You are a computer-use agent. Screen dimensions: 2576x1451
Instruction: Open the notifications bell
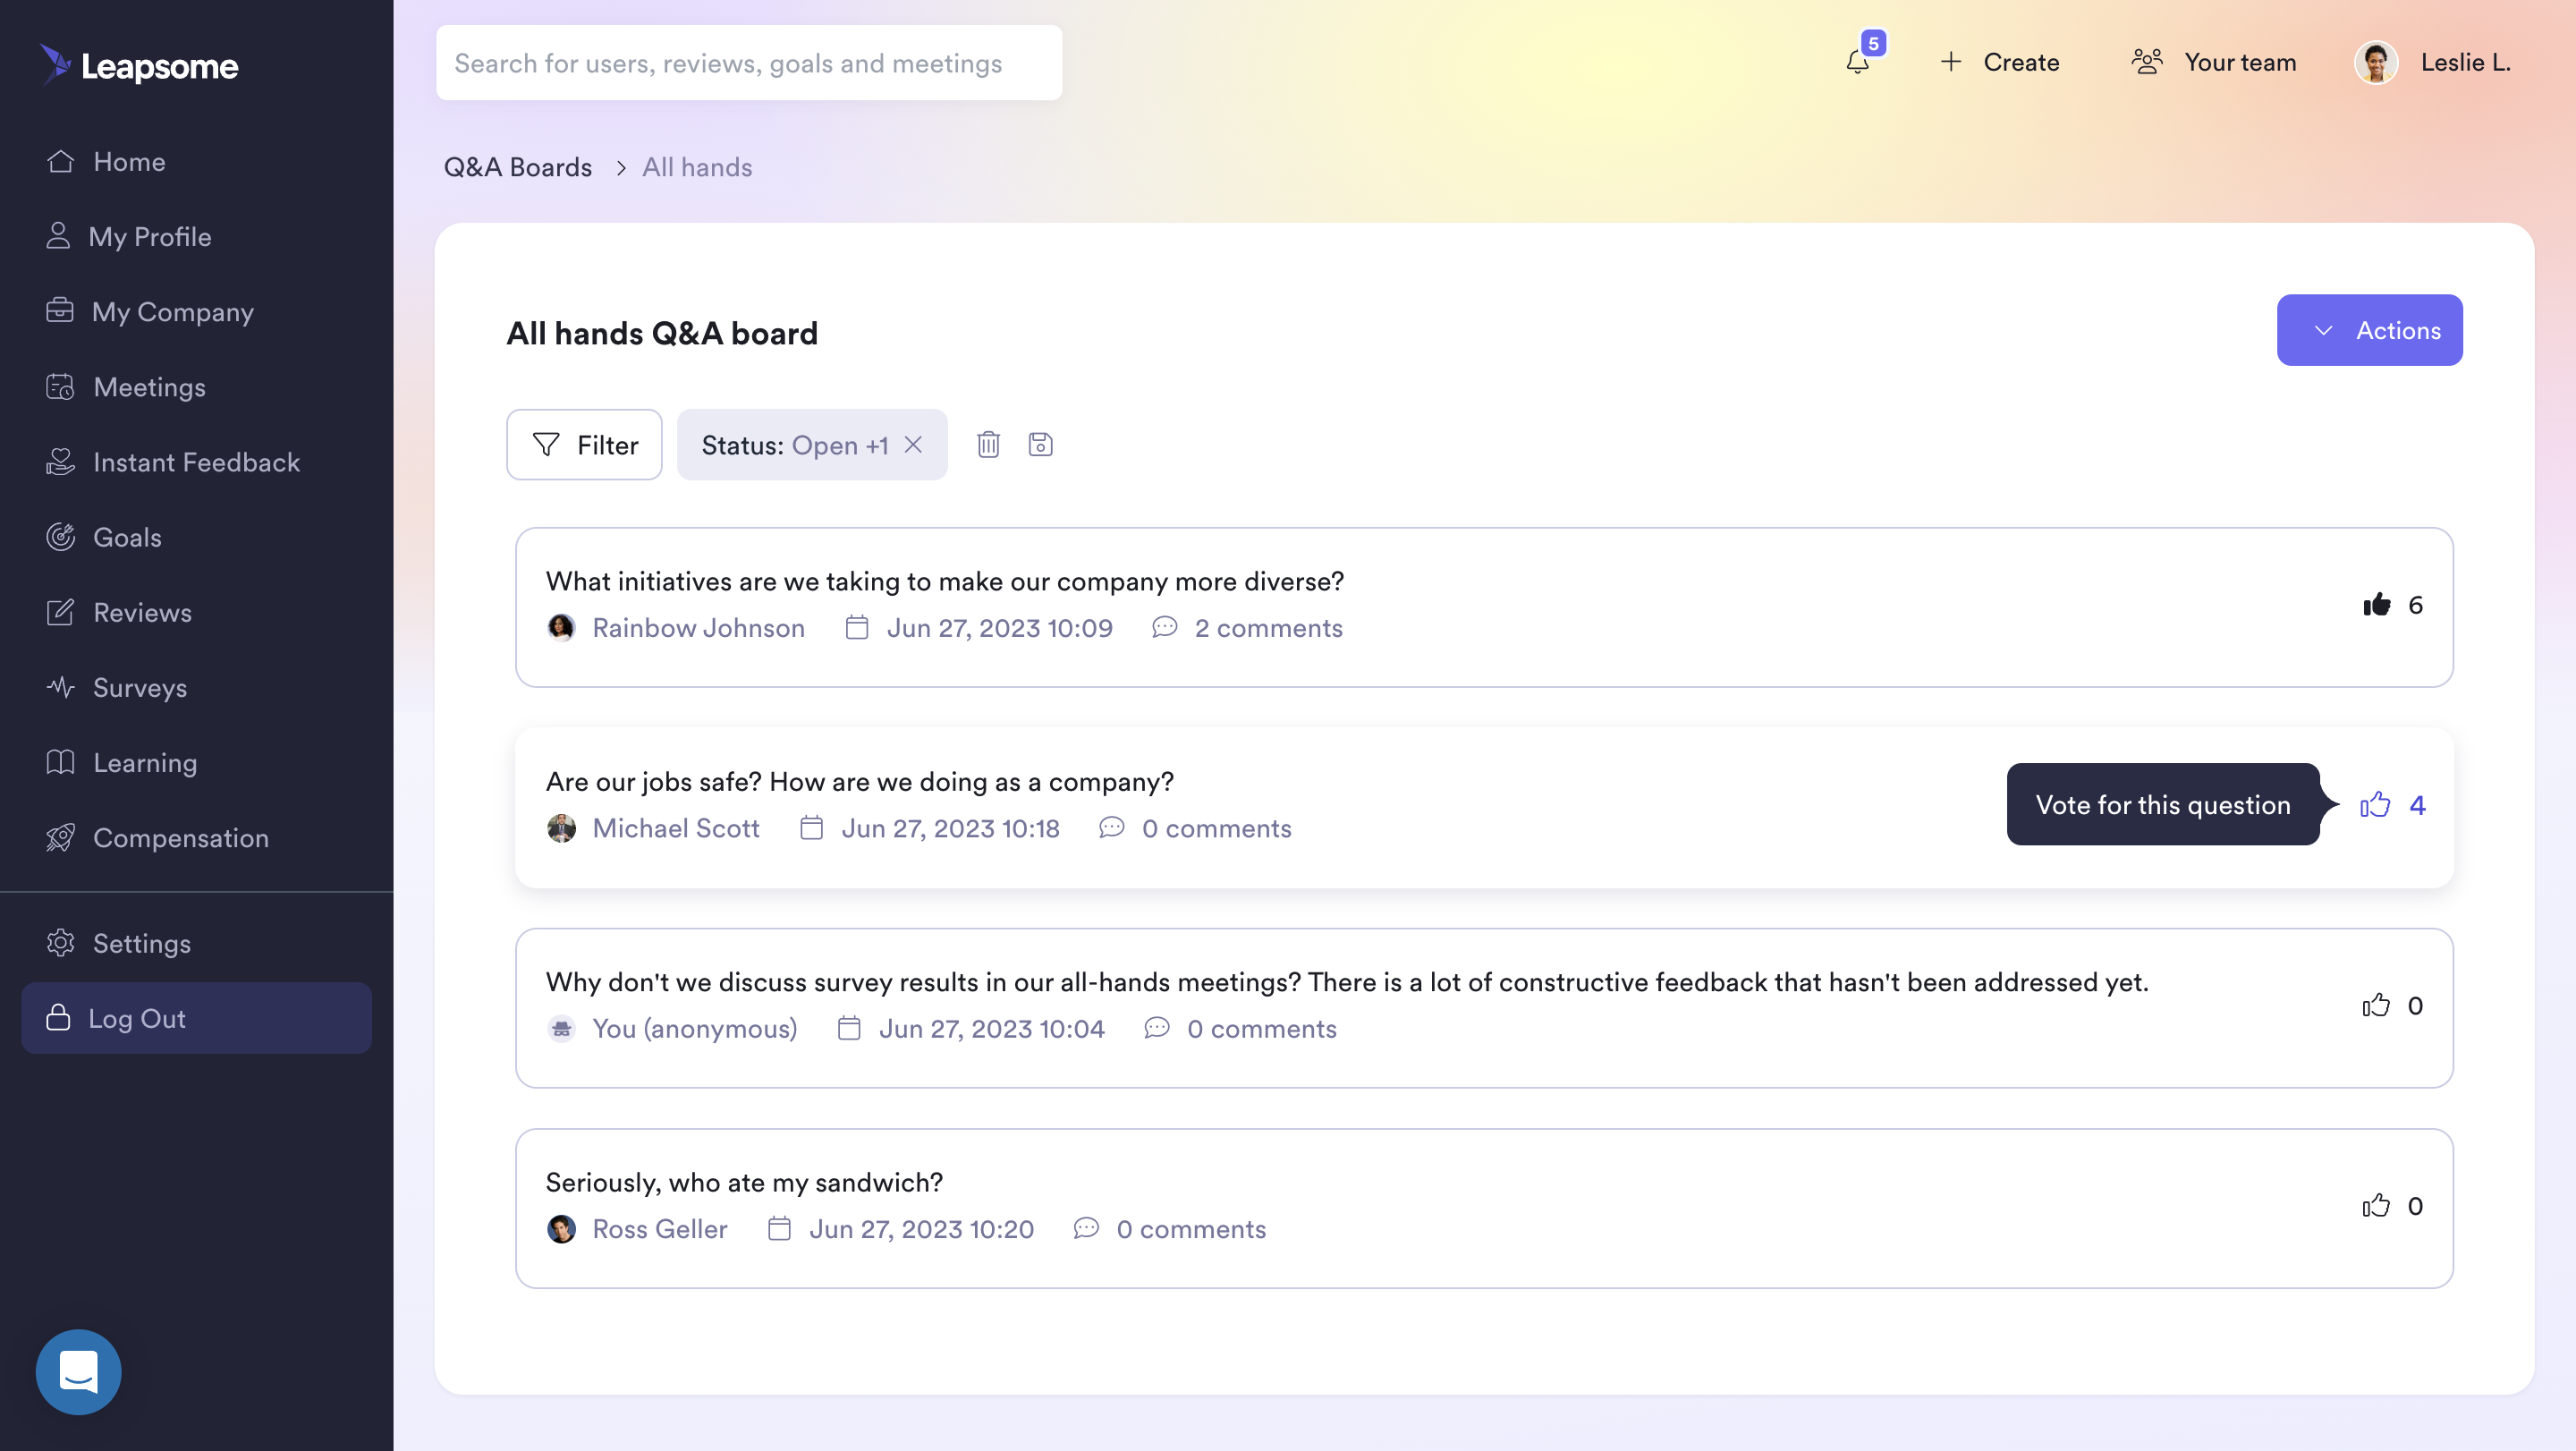pyautogui.click(x=1857, y=62)
